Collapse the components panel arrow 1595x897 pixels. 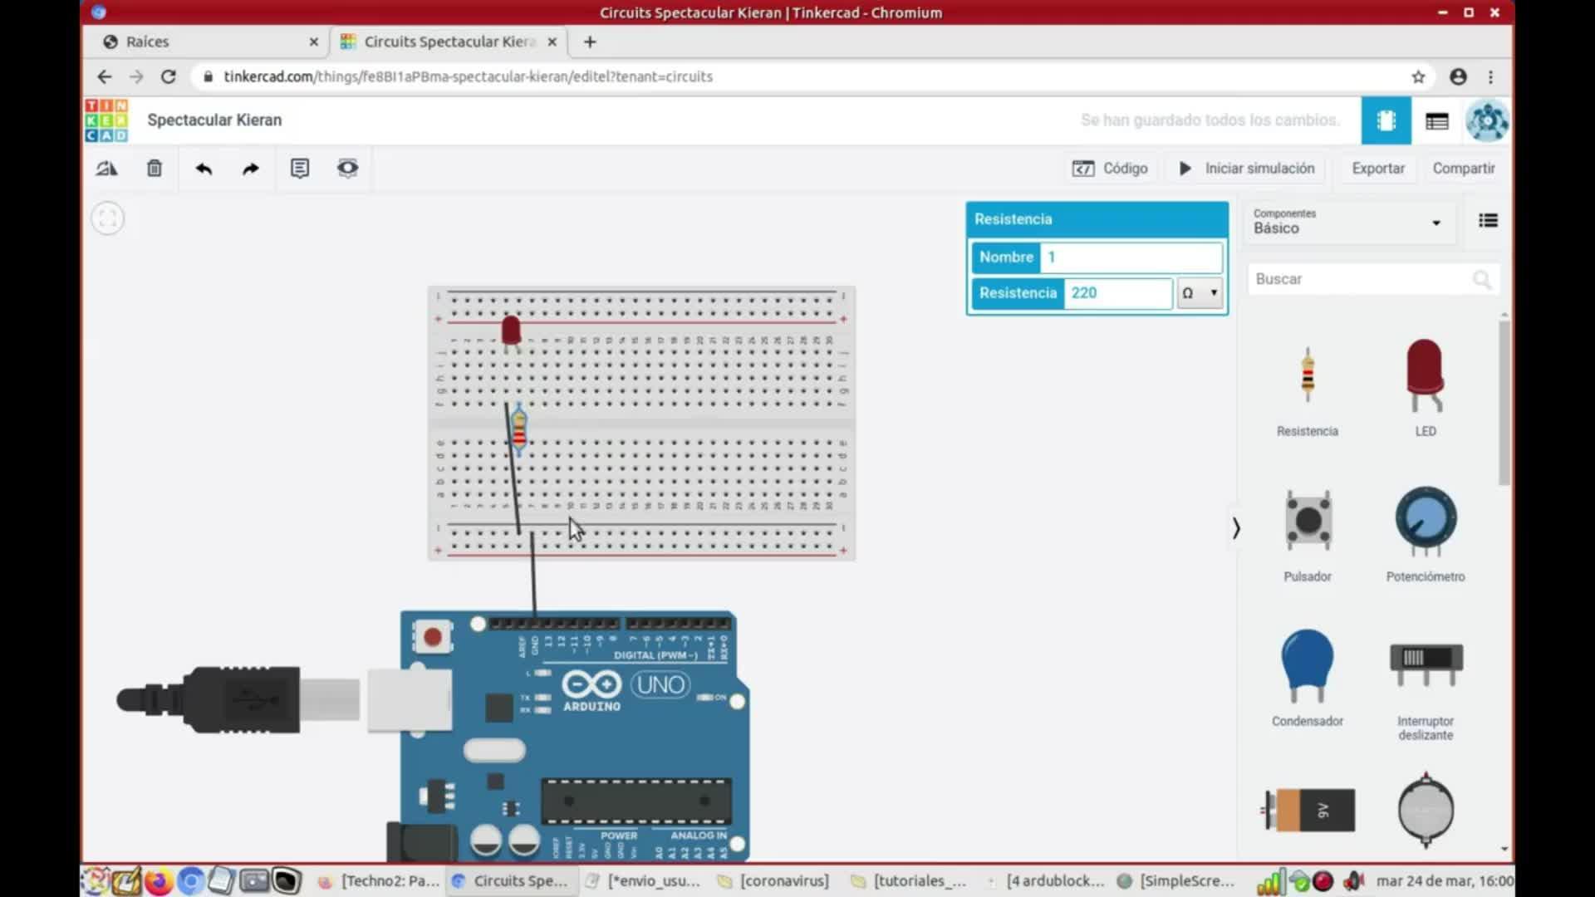(x=1236, y=528)
